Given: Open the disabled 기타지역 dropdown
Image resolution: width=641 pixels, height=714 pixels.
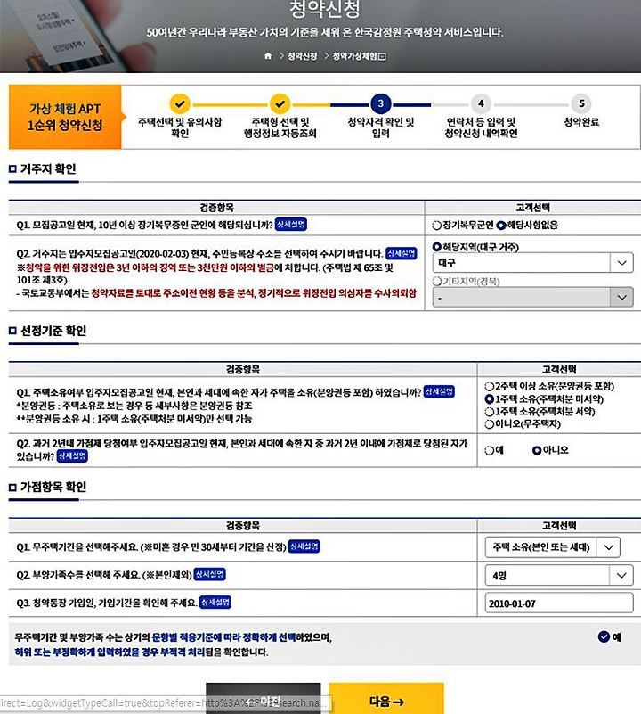Looking at the screenshot, I should [x=532, y=298].
